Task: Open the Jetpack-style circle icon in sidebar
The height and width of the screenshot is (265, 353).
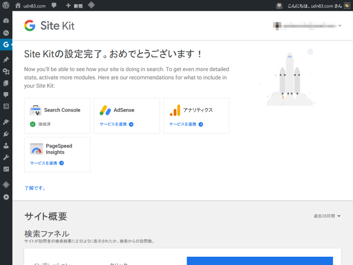Action: coord(6,33)
